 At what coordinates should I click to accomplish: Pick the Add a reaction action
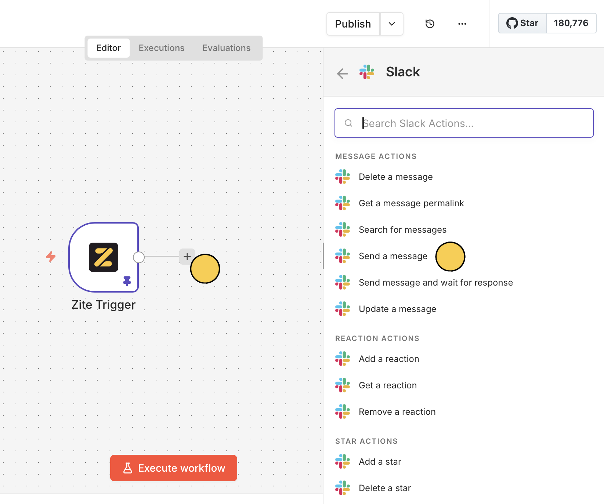(389, 359)
